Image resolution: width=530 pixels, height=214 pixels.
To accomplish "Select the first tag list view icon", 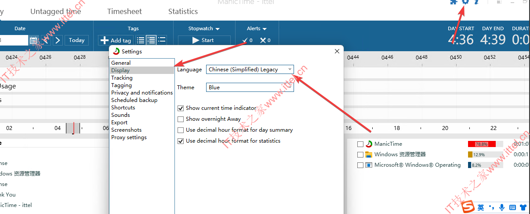I will (141, 40).
